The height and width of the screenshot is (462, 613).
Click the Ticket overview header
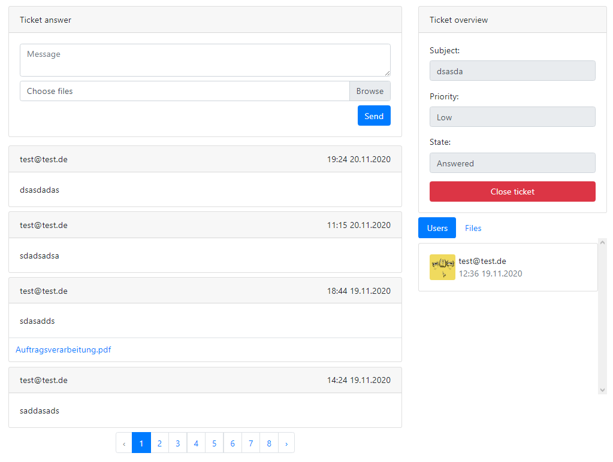tap(512, 20)
